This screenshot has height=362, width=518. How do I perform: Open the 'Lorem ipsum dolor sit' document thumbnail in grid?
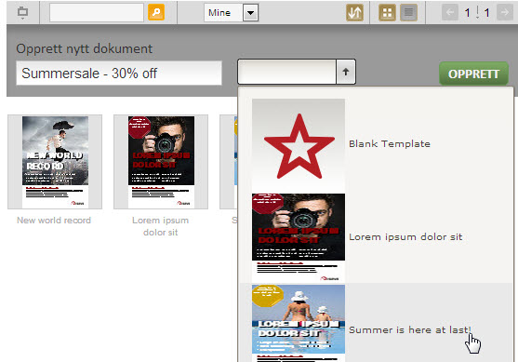tap(161, 162)
